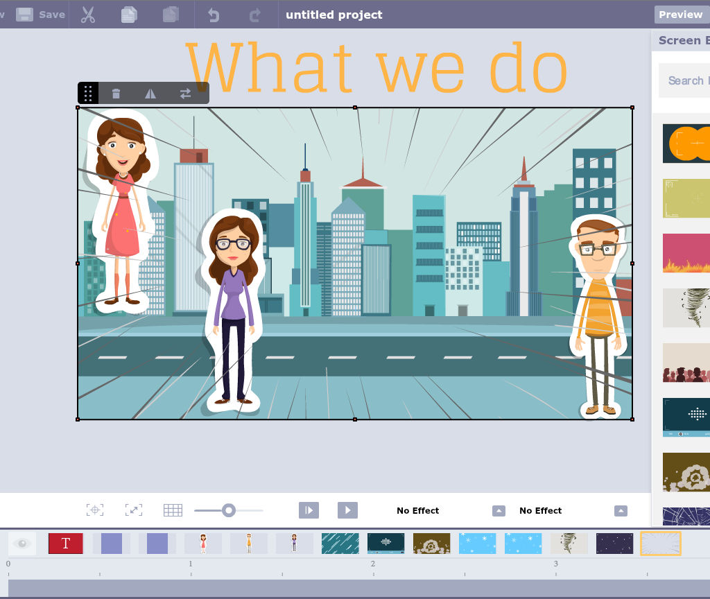Adjust the zoom slider in the bottom toolbar
Viewport: 710px width, 599px height.
coord(229,510)
